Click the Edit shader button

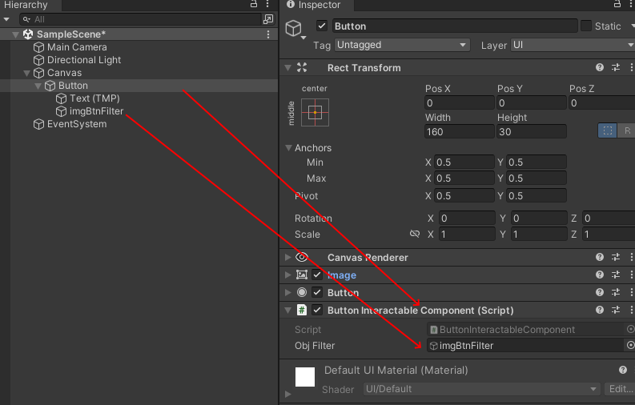coord(619,389)
